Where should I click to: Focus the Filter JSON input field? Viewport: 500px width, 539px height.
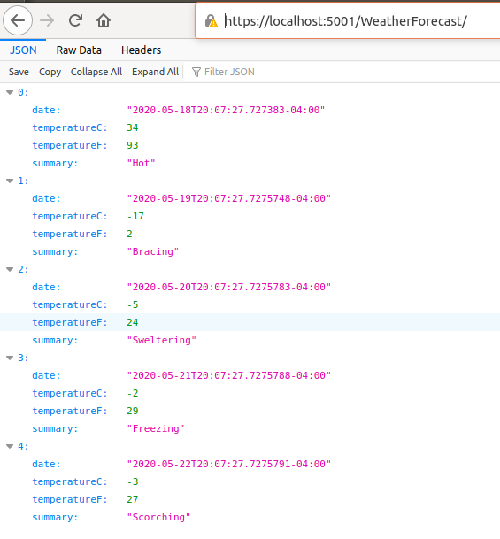point(342,72)
